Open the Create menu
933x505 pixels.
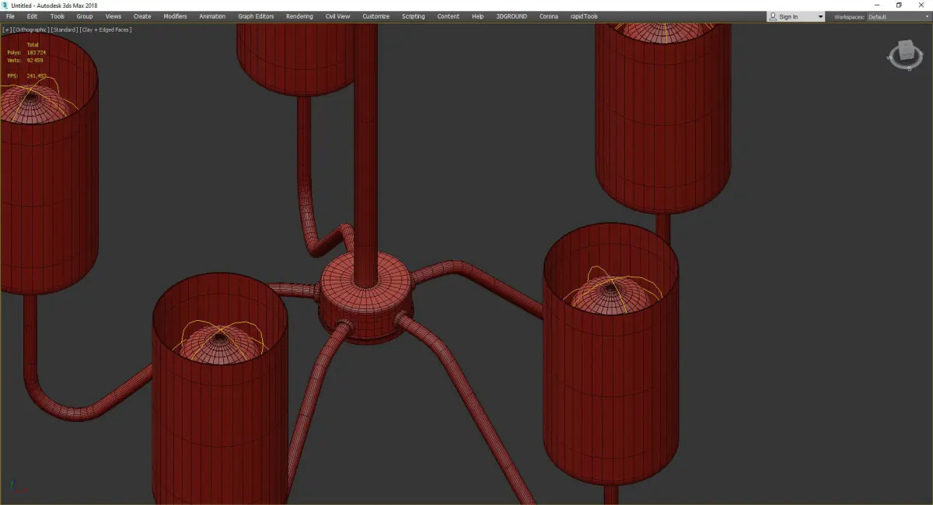142,16
